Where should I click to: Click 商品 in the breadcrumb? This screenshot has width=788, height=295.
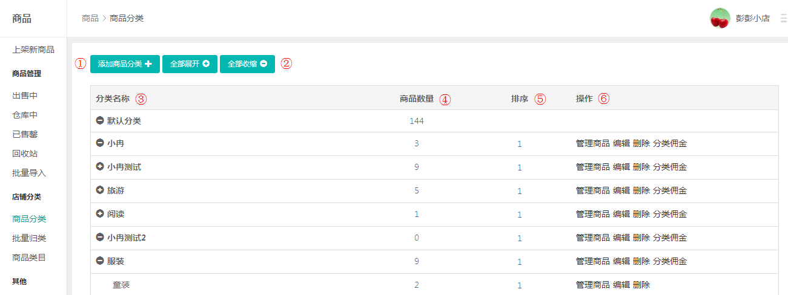[x=90, y=18]
